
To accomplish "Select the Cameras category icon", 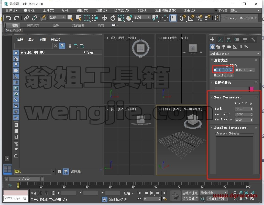I will 229,47.
